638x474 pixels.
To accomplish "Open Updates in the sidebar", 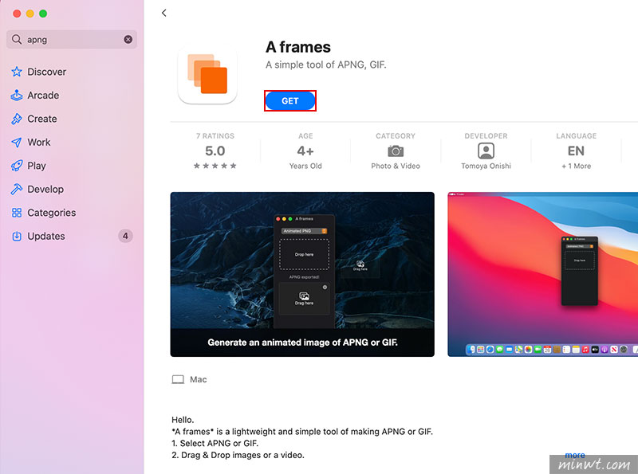I will click(46, 236).
